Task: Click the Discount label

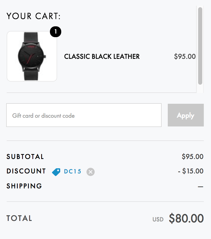Action: (26, 171)
